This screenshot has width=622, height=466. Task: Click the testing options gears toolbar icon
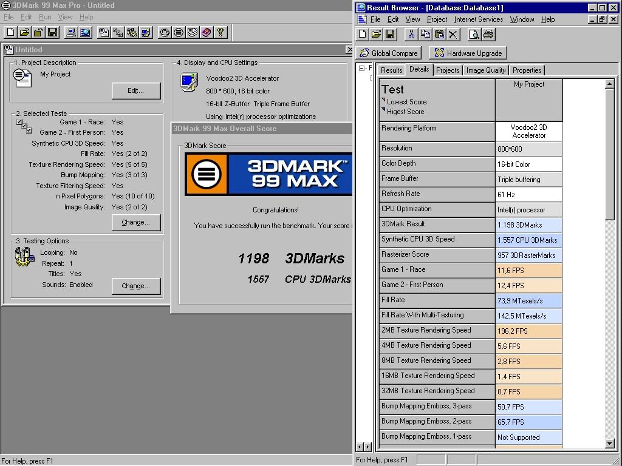(x=132, y=32)
